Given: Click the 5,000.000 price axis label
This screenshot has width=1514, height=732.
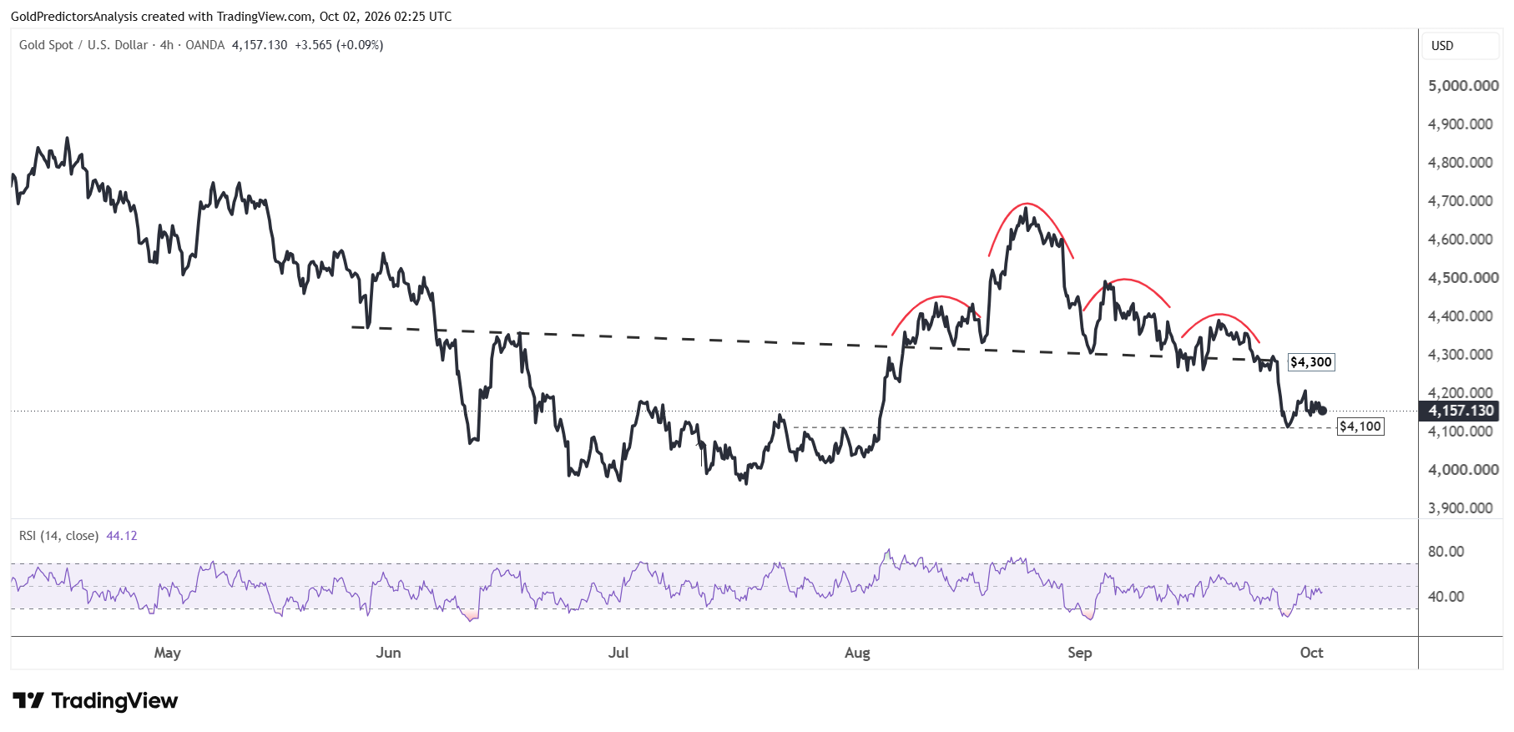Looking at the screenshot, I should click(x=1463, y=86).
